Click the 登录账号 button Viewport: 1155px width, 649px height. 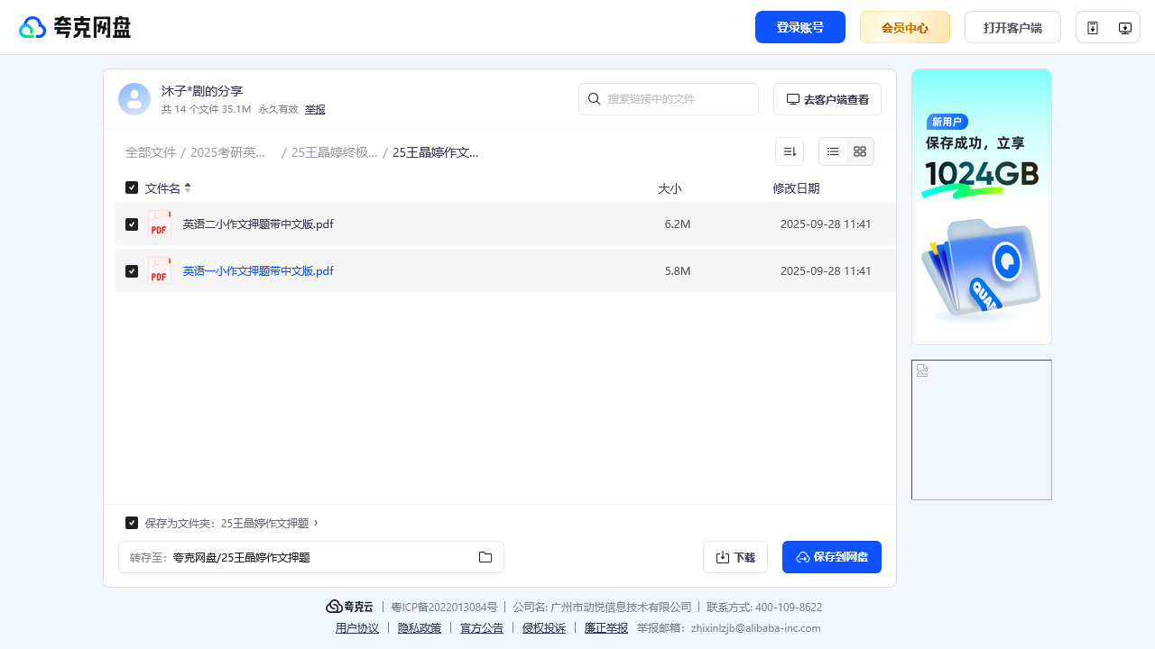click(x=800, y=27)
